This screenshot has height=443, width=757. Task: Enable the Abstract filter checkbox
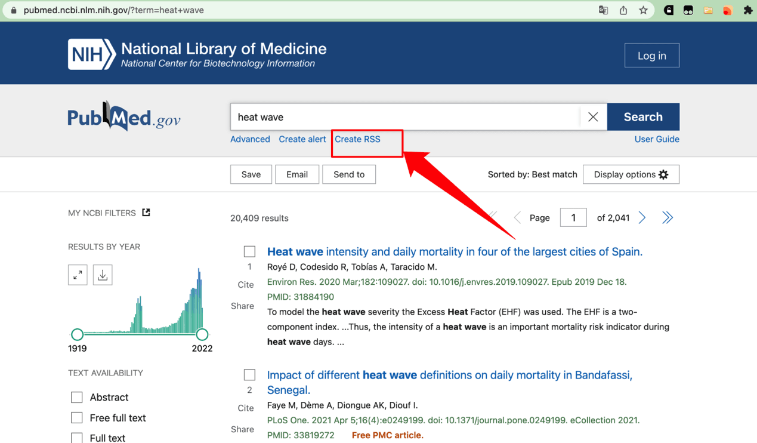[x=76, y=397]
